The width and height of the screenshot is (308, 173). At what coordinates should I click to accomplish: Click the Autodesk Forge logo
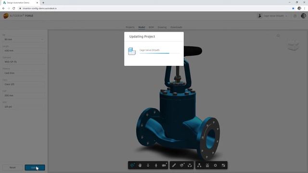coord(18,16)
